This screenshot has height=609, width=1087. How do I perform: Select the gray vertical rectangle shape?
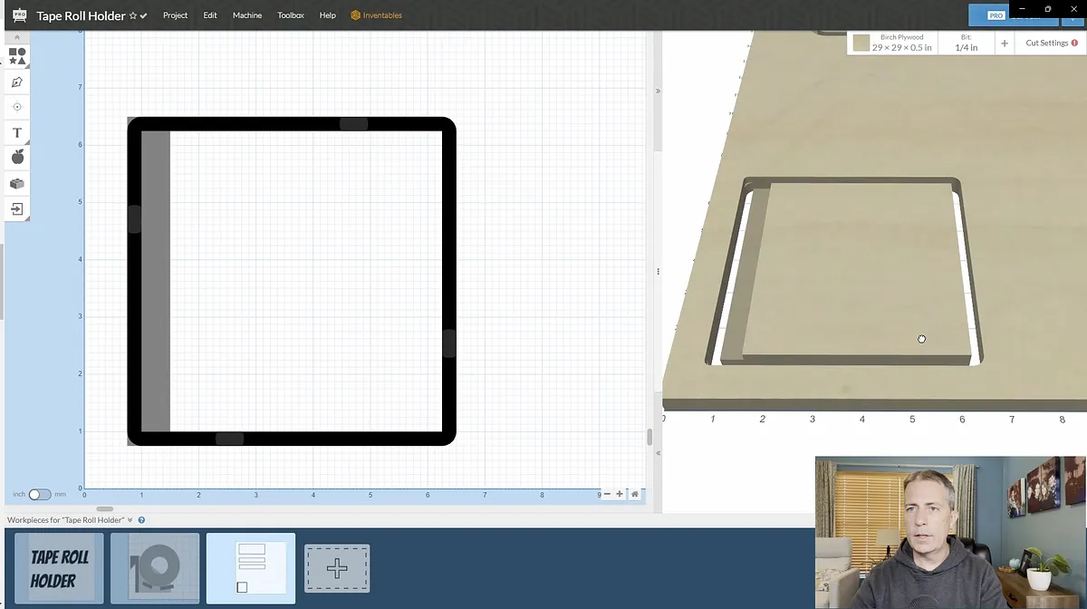[x=156, y=281]
